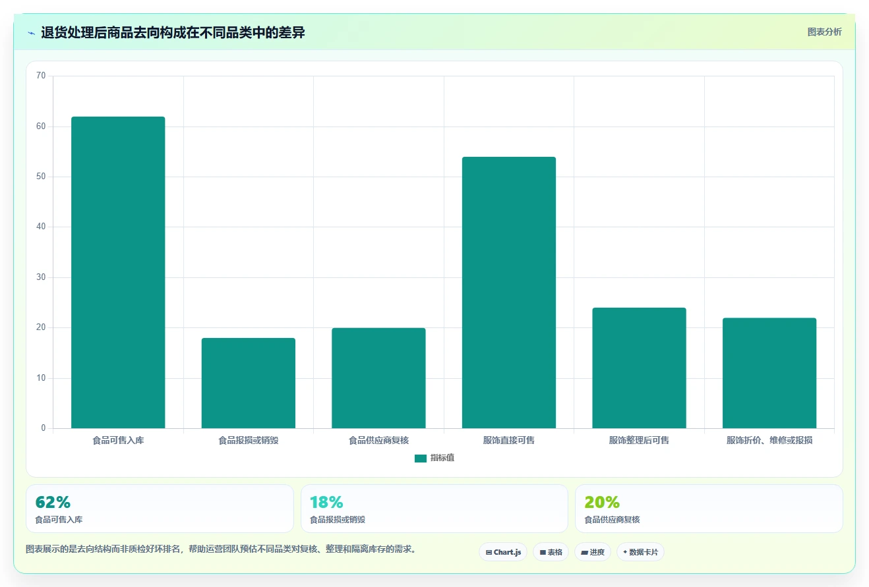The height and width of the screenshot is (587, 869).
Task: Click the star icon in 数据卡片 chip
Action: coord(625,552)
